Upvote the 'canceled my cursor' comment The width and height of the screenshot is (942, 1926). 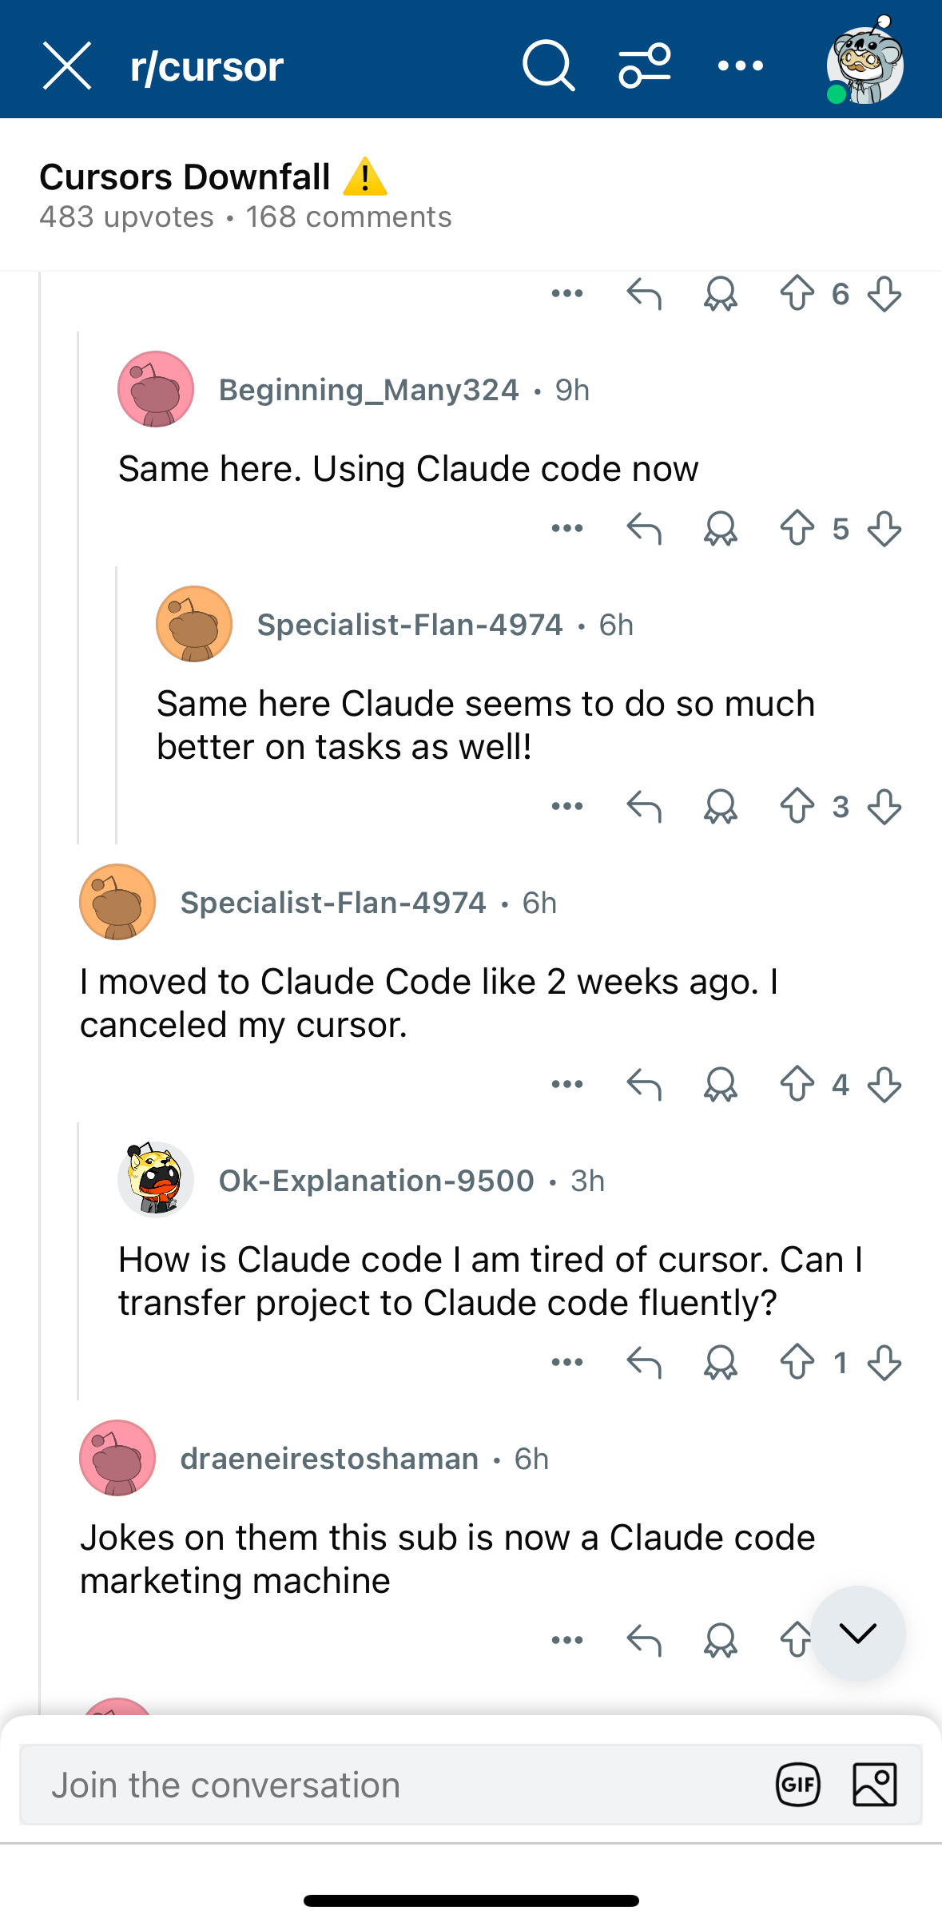pos(797,1084)
